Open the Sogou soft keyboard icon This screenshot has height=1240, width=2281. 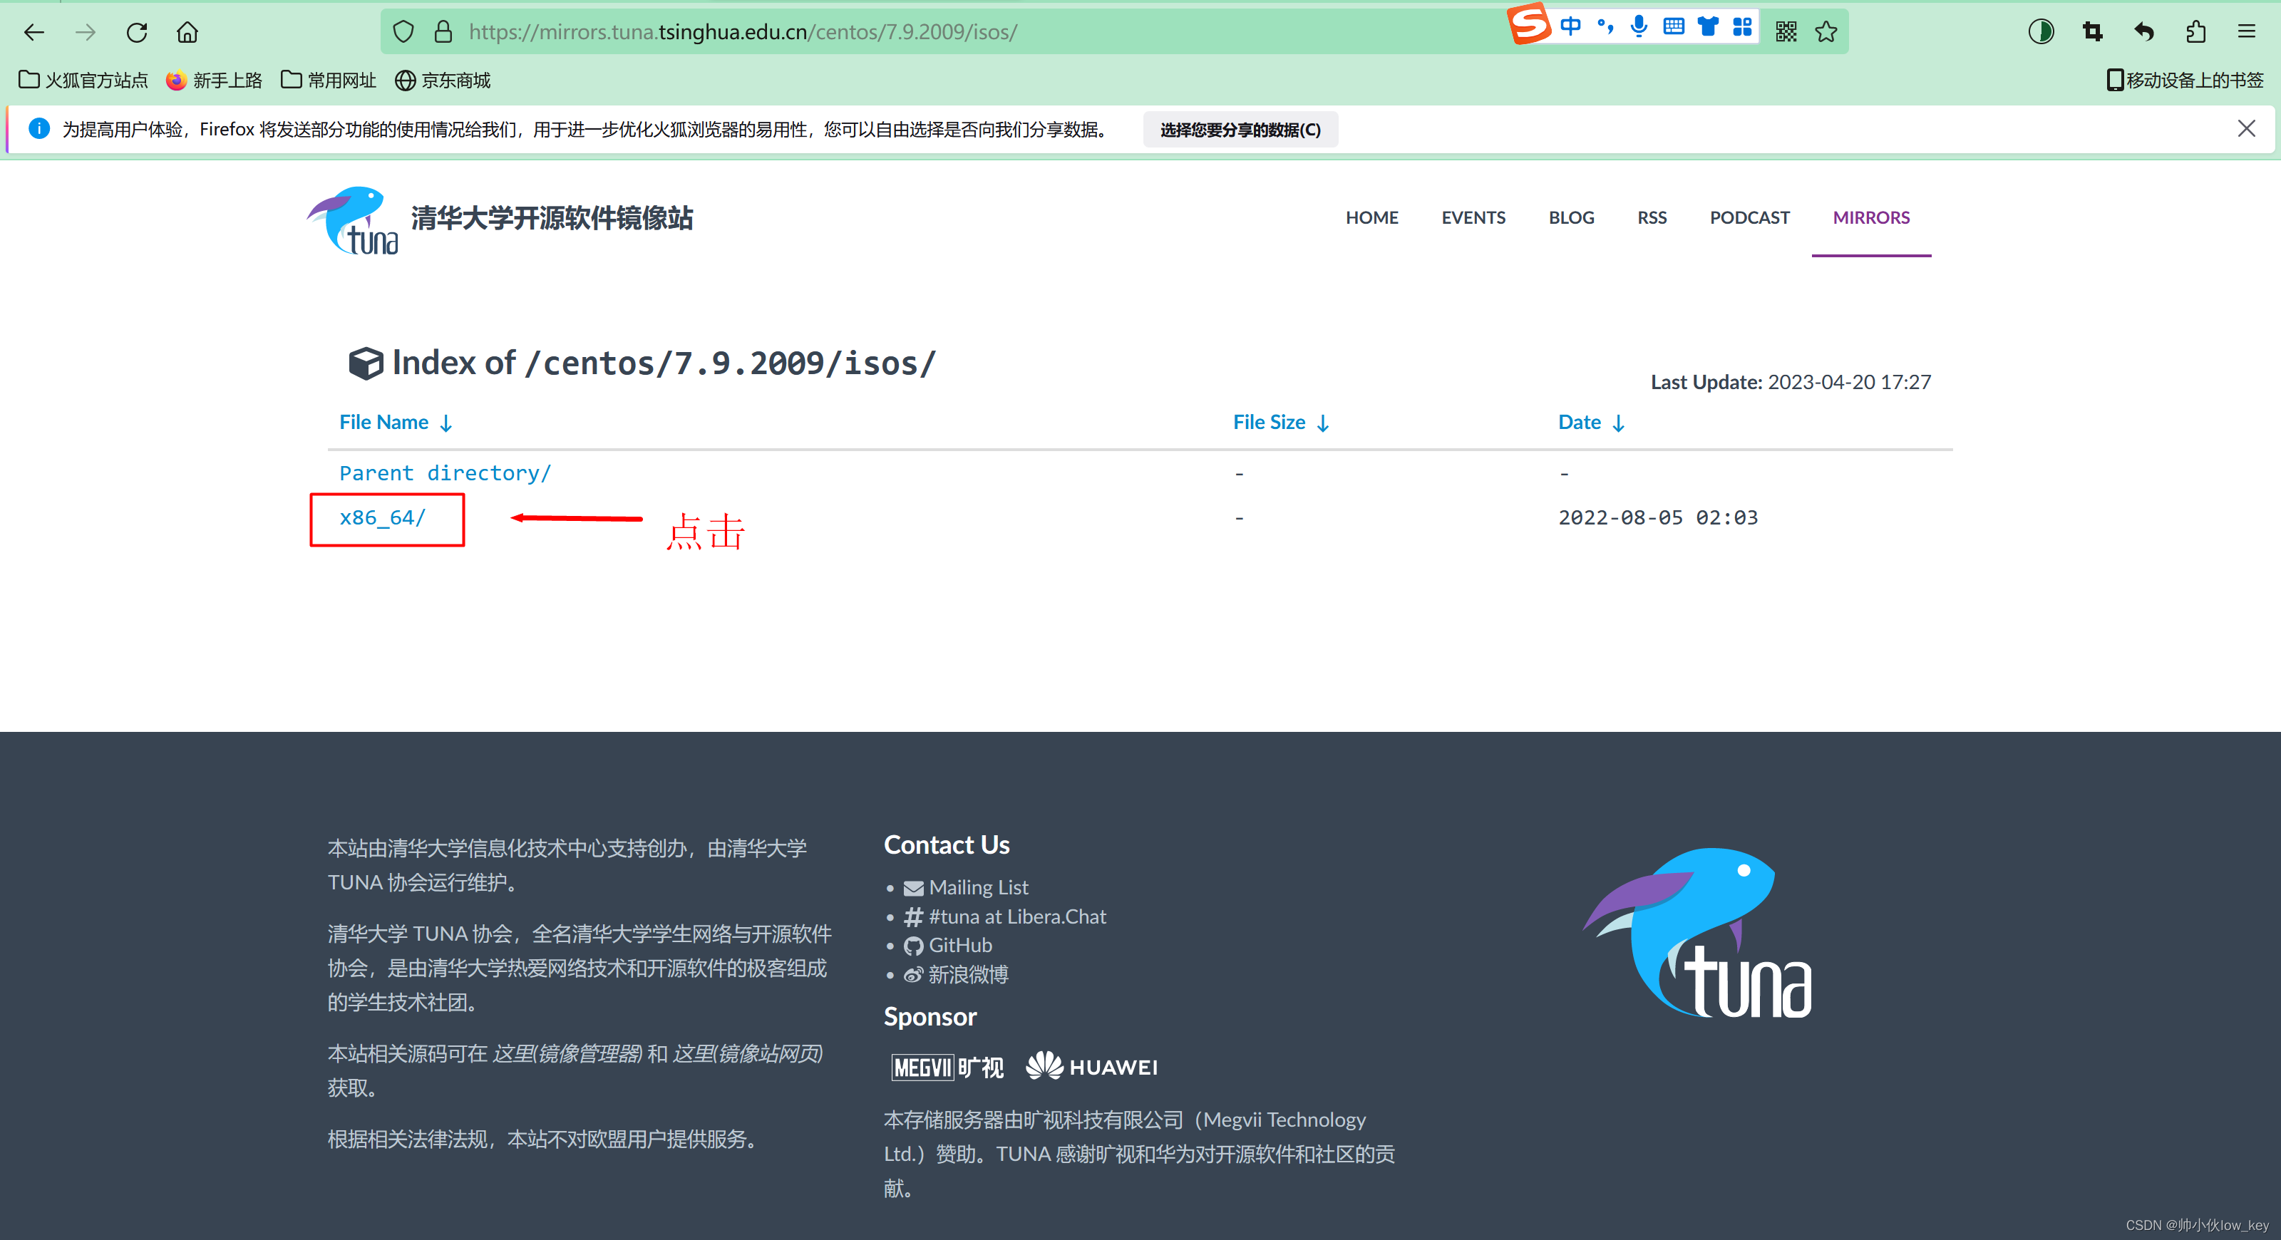[1674, 26]
